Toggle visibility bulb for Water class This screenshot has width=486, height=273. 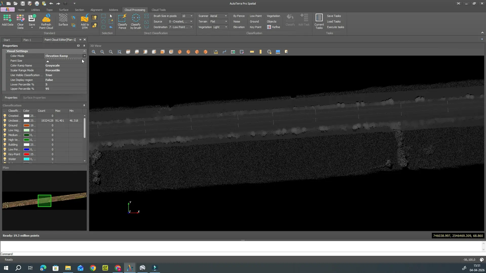pos(5,159)
